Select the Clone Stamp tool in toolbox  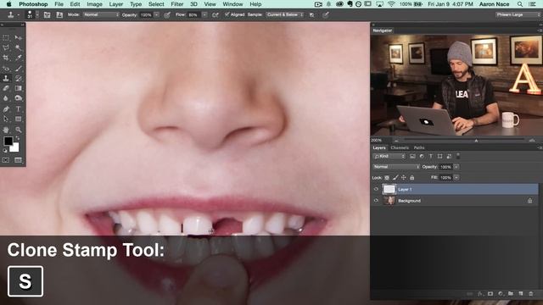click(6, 79)
